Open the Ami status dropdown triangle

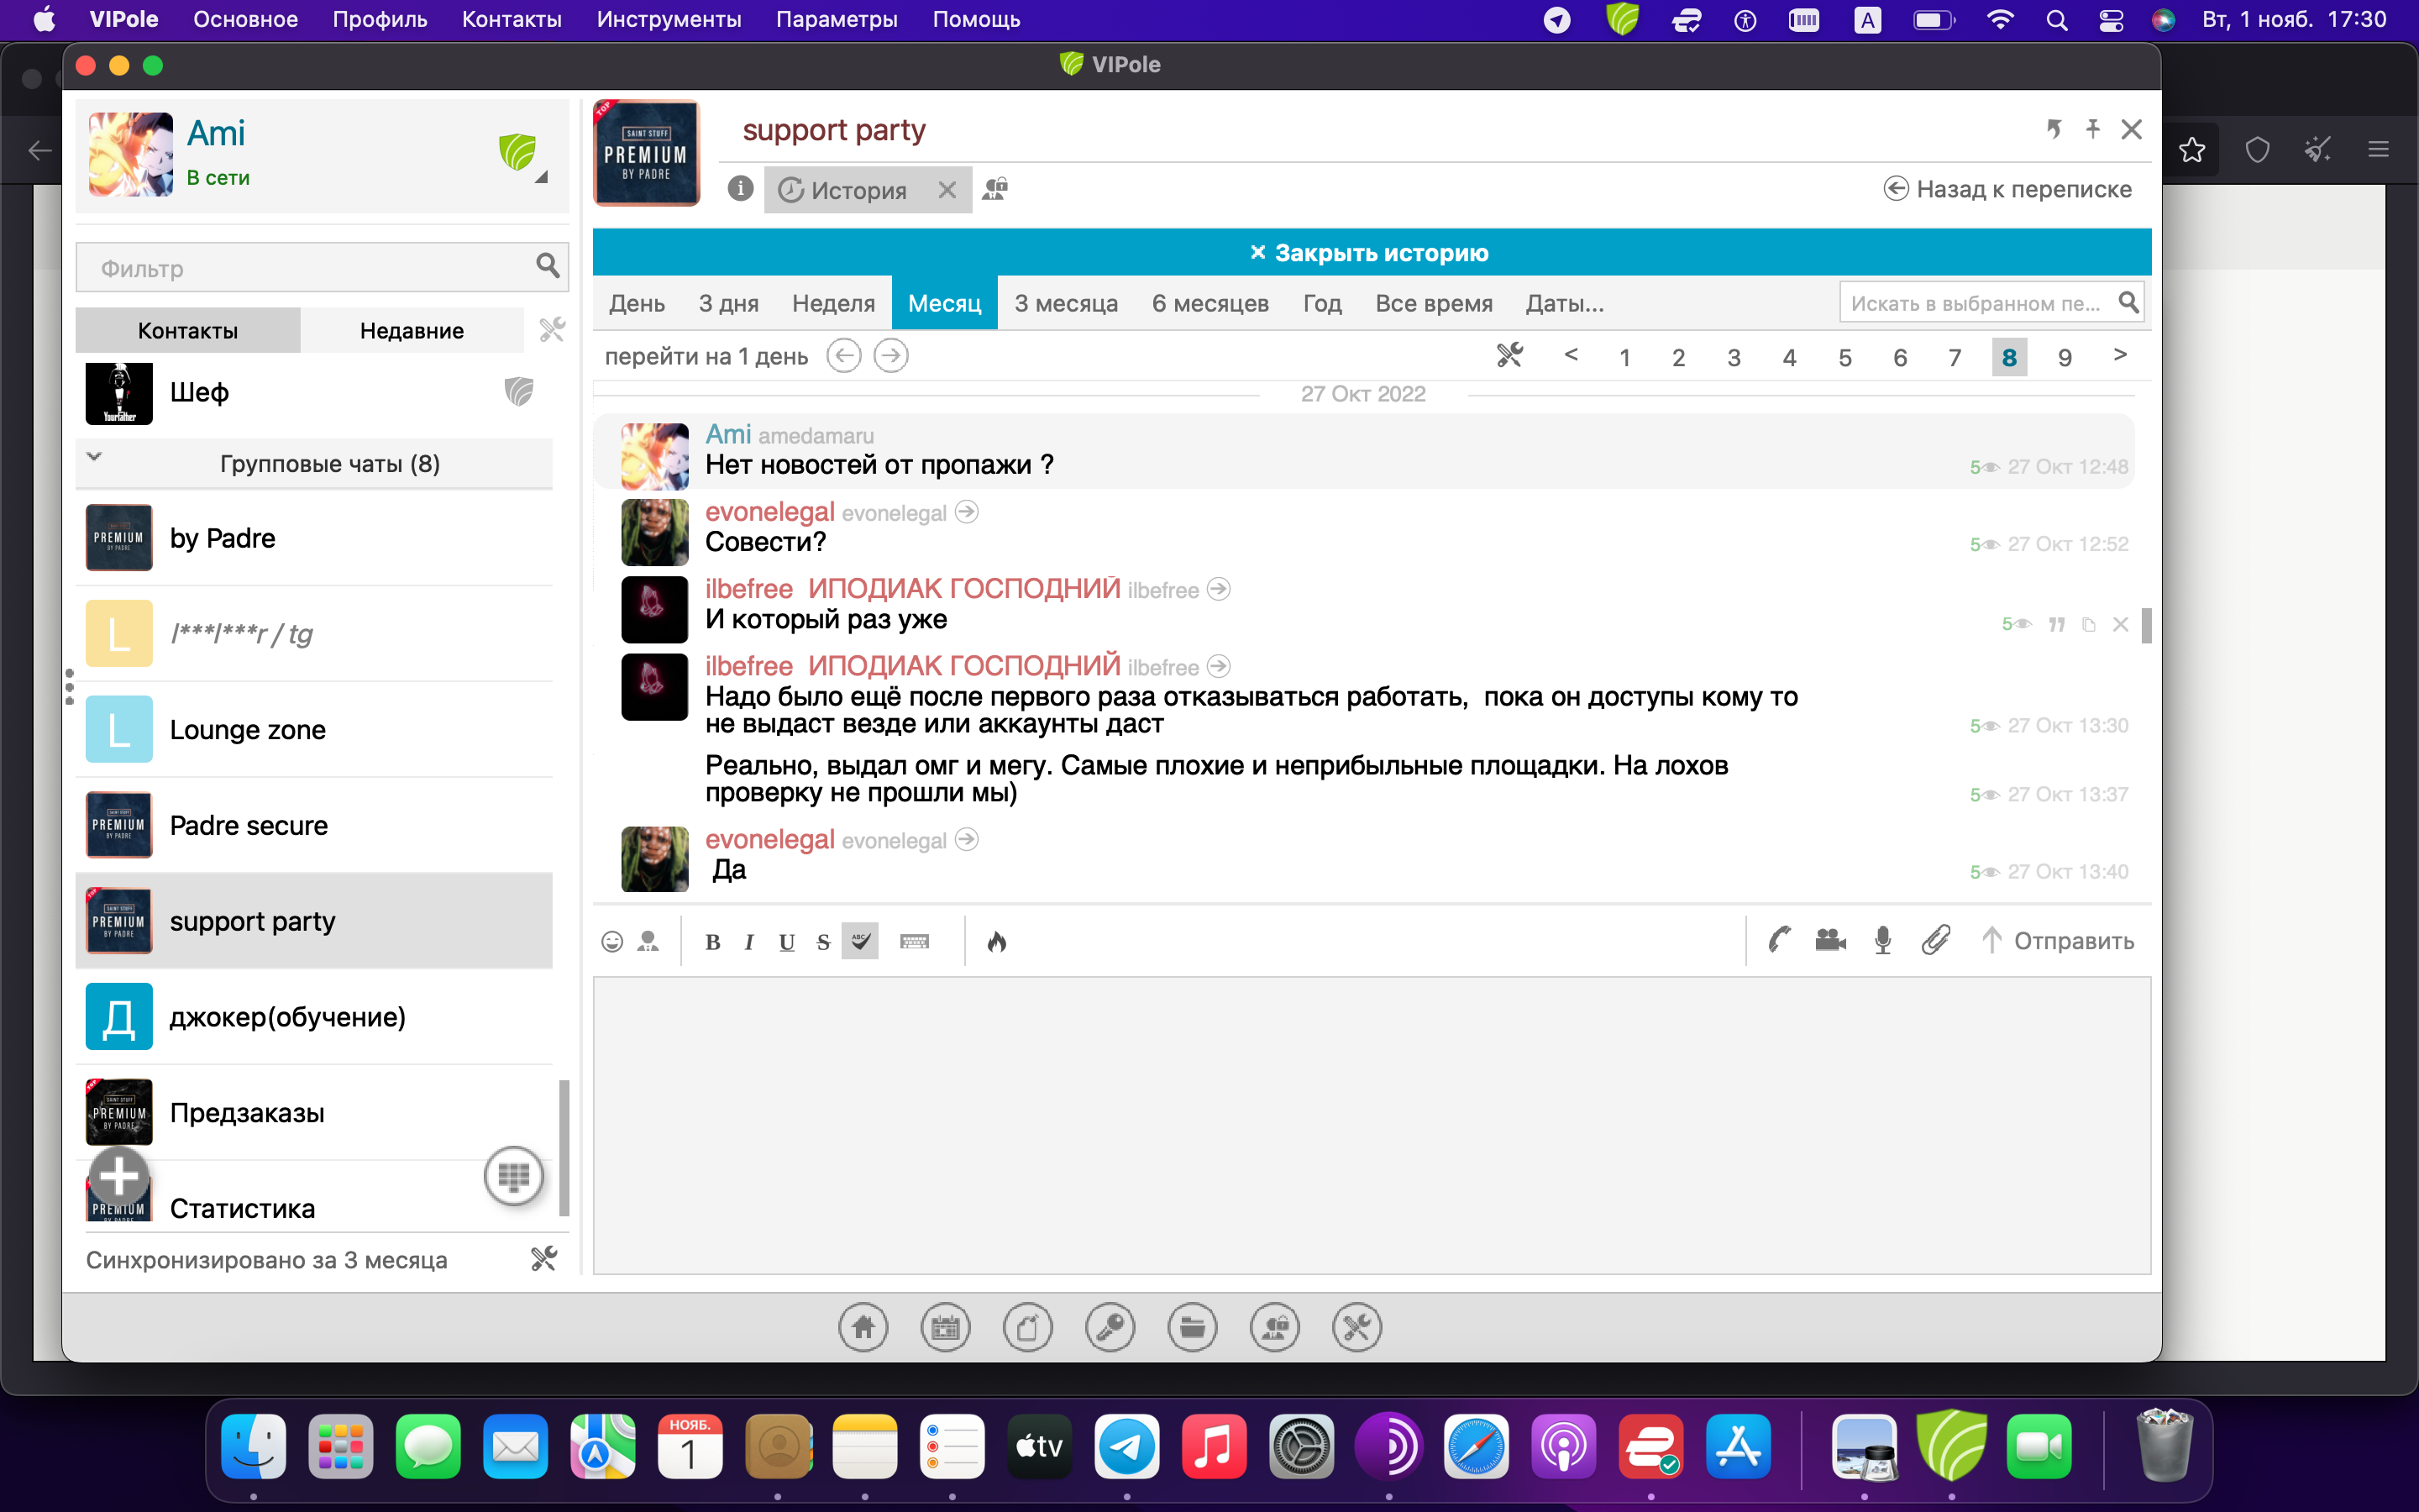(541, 178)
